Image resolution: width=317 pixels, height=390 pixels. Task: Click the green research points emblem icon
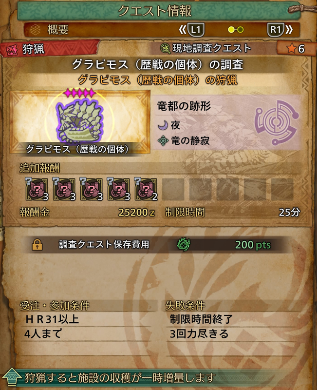pyautogui.click(x=184, y=244)
